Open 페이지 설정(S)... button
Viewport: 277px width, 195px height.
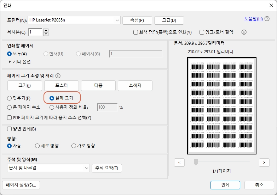pos(21,185)
